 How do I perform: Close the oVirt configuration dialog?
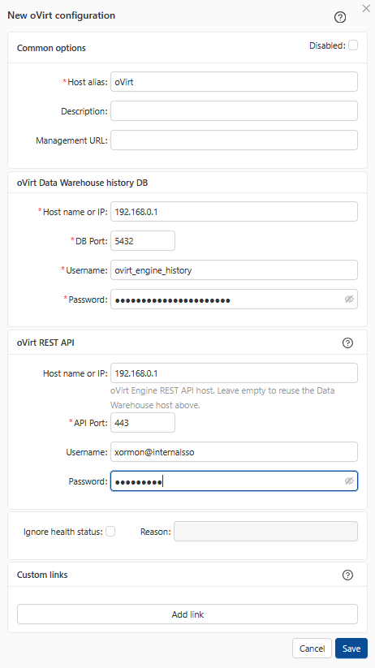click(366, 8)
